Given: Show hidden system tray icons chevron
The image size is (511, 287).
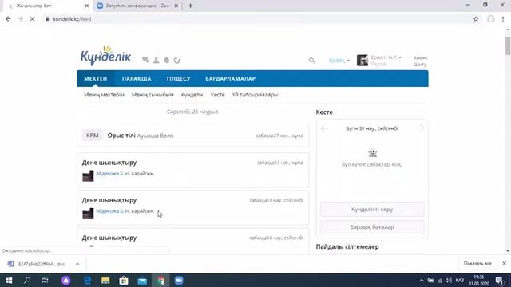Looking at the screenshot, I should (422, 281).
